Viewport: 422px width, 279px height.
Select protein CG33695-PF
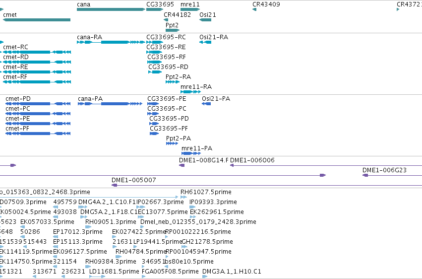tap(154, 134)
